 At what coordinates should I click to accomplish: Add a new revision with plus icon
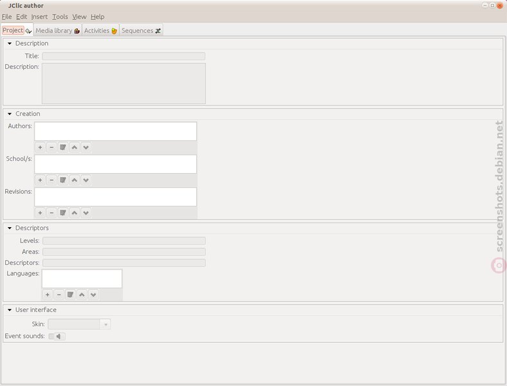coord(40,213)
